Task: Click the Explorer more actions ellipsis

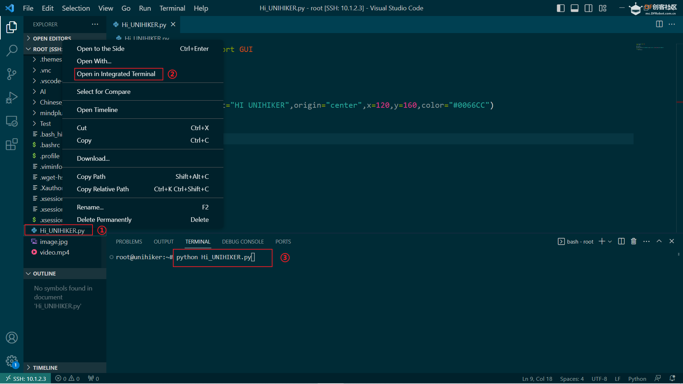Action: [95, 24]
